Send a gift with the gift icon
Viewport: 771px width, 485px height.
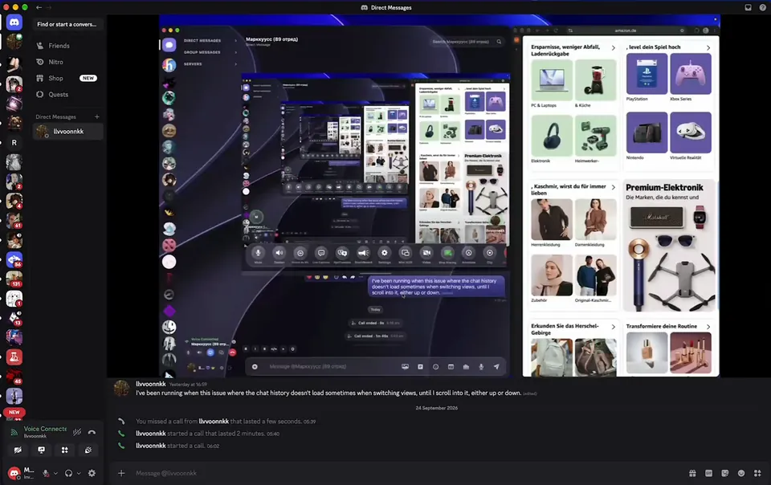[692, 473]
